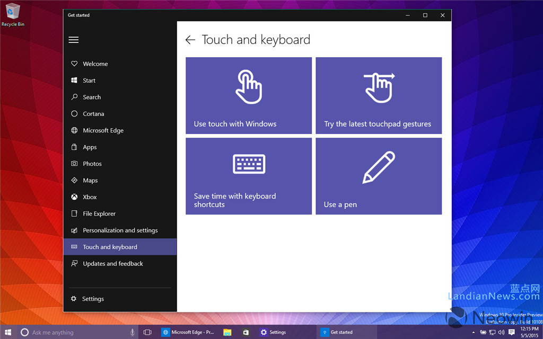This screenshot has height=339, width=543.
Task: Click the volume icon in the system tray
Action: (x=501, y=332)
